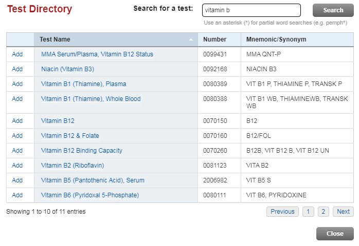This screenshot has height=246, width=359.
Task: Go to page 2 of results
Action: tap(324, 212)
